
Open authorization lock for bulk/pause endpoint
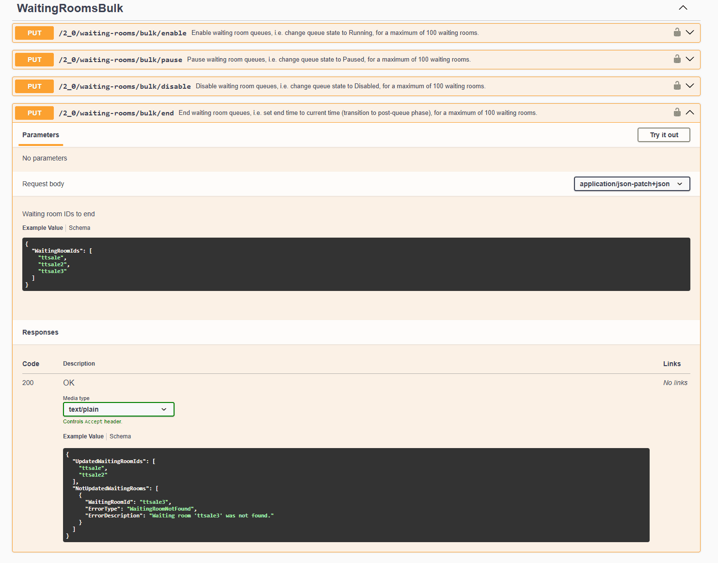[677, 59]
